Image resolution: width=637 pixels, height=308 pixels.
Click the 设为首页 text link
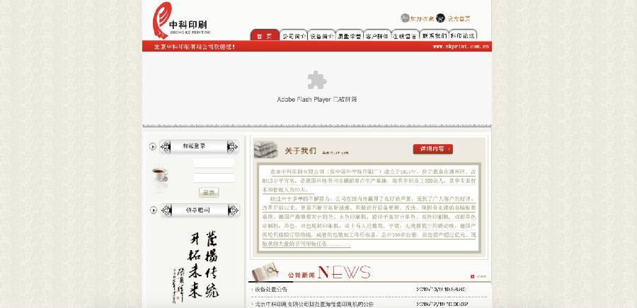tap(459, 18)
